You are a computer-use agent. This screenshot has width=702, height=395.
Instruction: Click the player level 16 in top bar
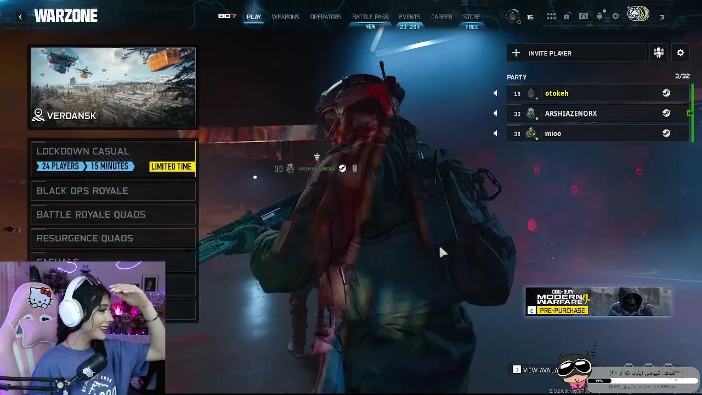pyautogui.click(x=530, y=17)
